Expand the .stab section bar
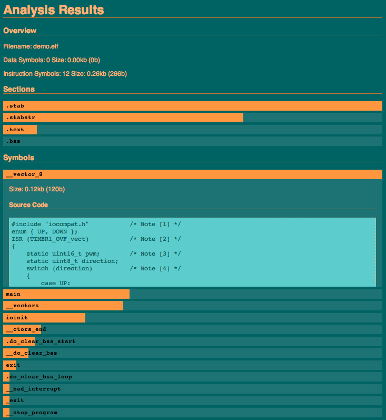 [x=193, y=106]
